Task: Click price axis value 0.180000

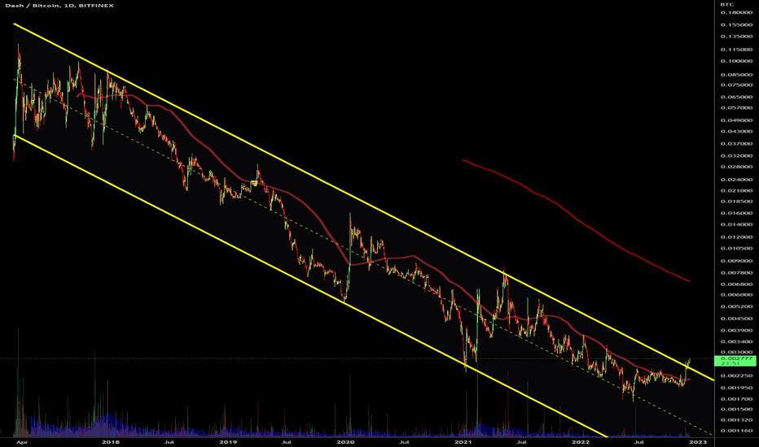Action: [x=736, y=12]
